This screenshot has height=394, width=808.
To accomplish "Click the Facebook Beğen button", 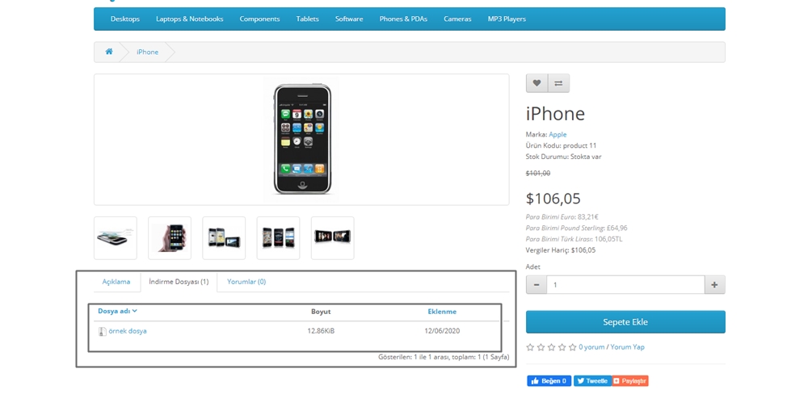I will 549,381.
